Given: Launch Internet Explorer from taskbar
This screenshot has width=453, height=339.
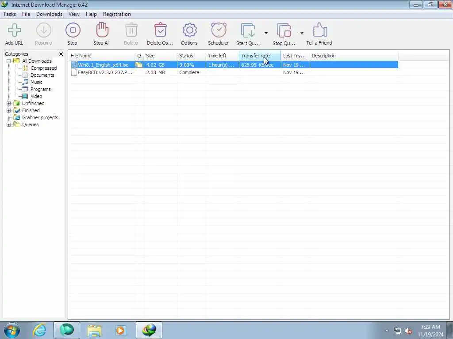Looking at the screenshot, I should (x=39, y=330).
